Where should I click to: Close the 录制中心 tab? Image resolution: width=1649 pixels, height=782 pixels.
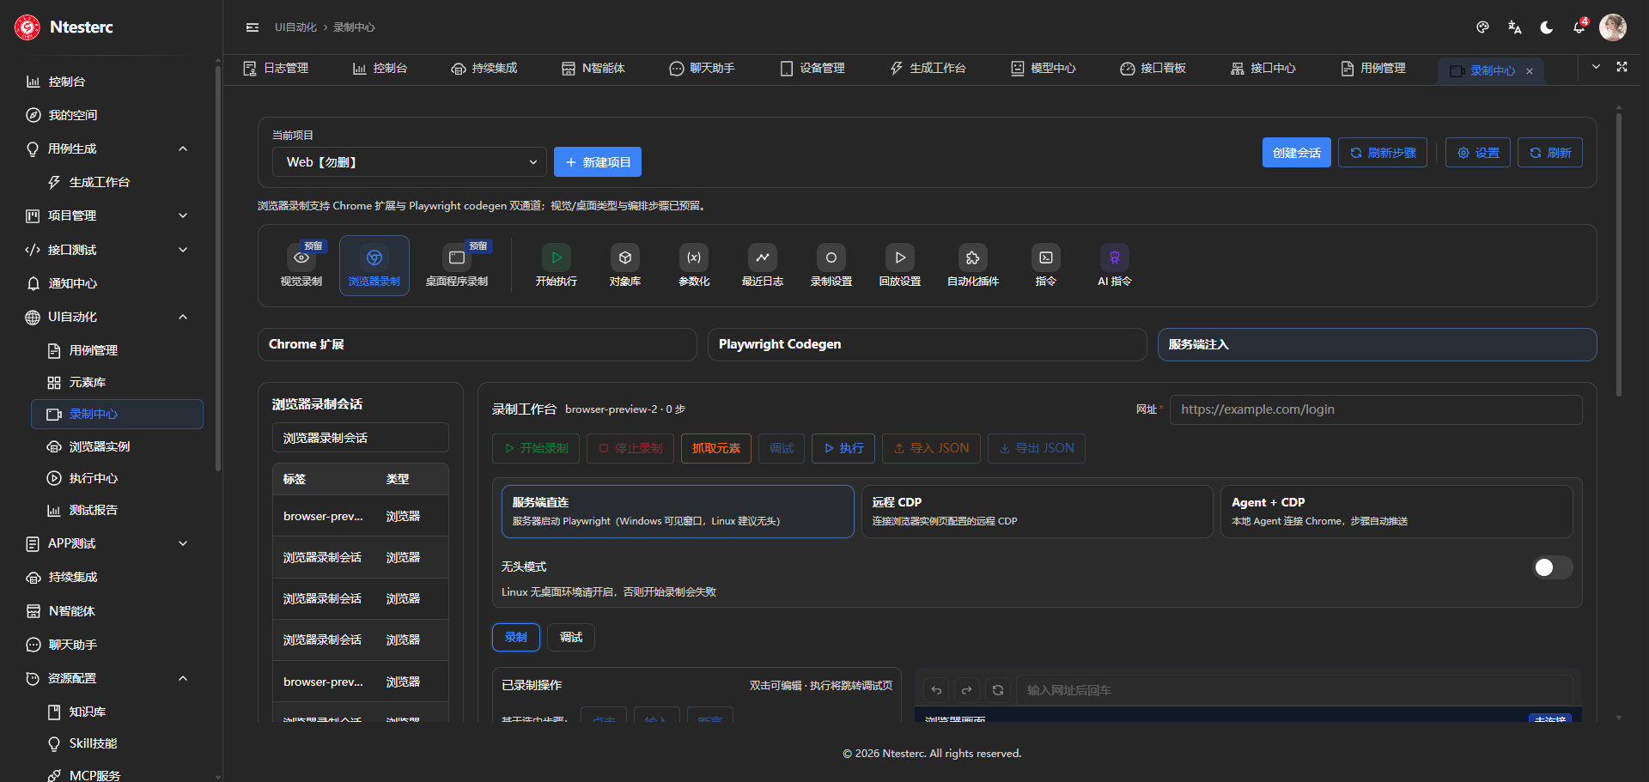point(1530,71)
